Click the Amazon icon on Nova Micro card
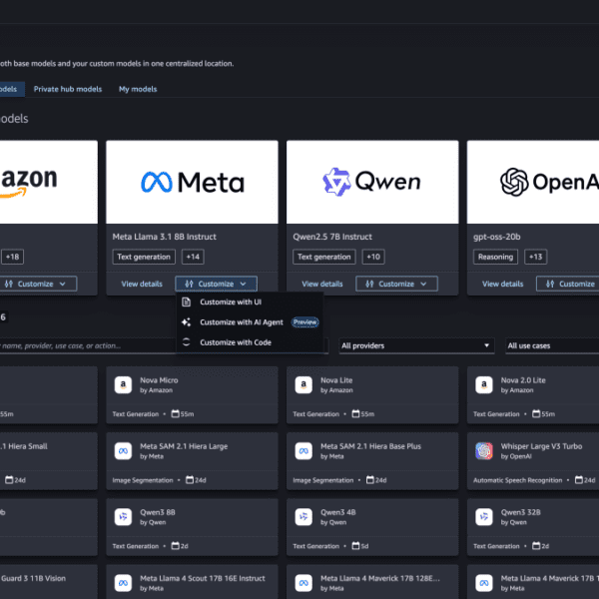599x599 pixels. [123, 384]
